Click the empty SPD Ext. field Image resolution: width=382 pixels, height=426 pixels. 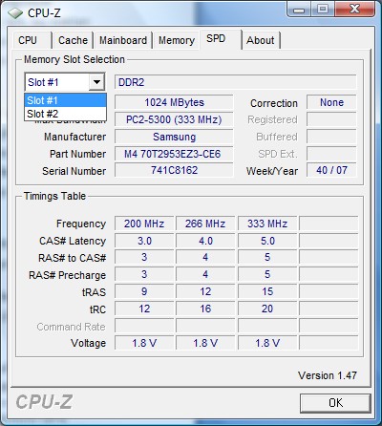point(331,154)
